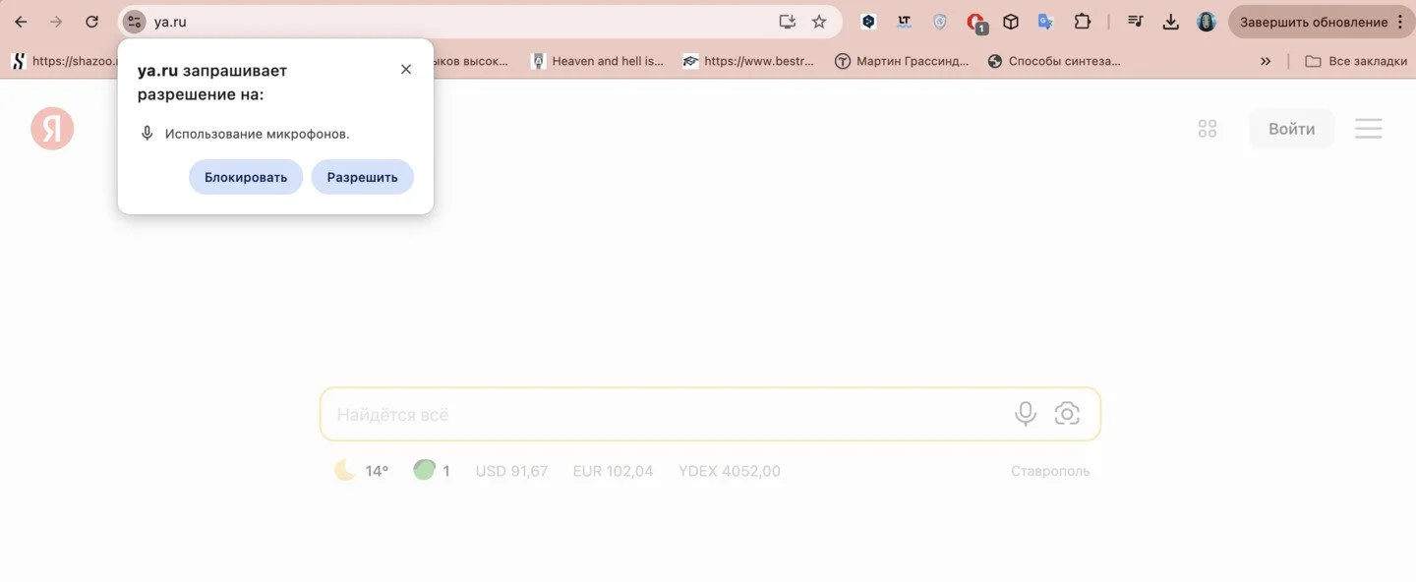
Task: Click Завершить обновление button
Action: coord(1322,22)
